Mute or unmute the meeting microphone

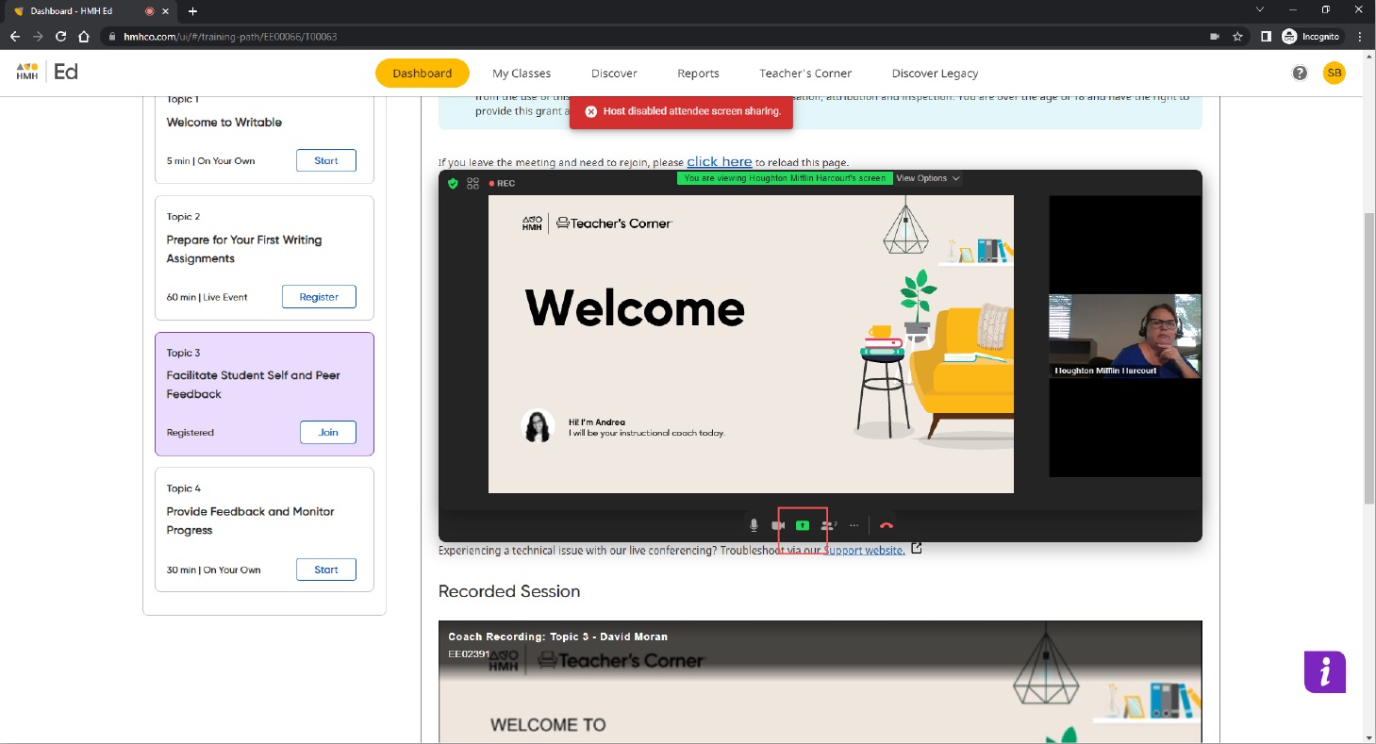coord(754,525)
